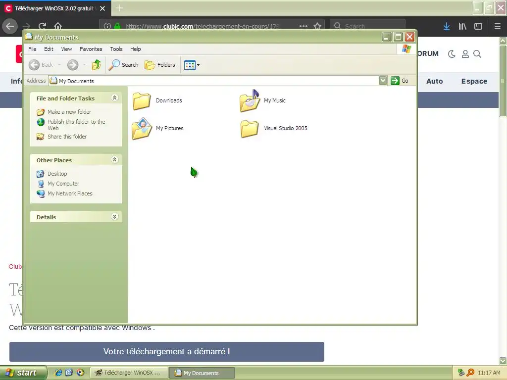The width and height of the screenshot is (507, 380).
Task: Bookmark this page with the star icon
Action: coord(317,26)
